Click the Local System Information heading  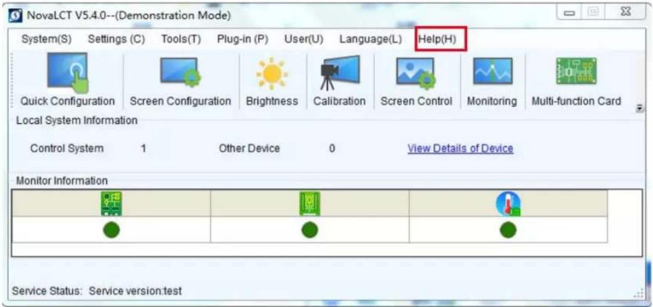click(77, 121)
